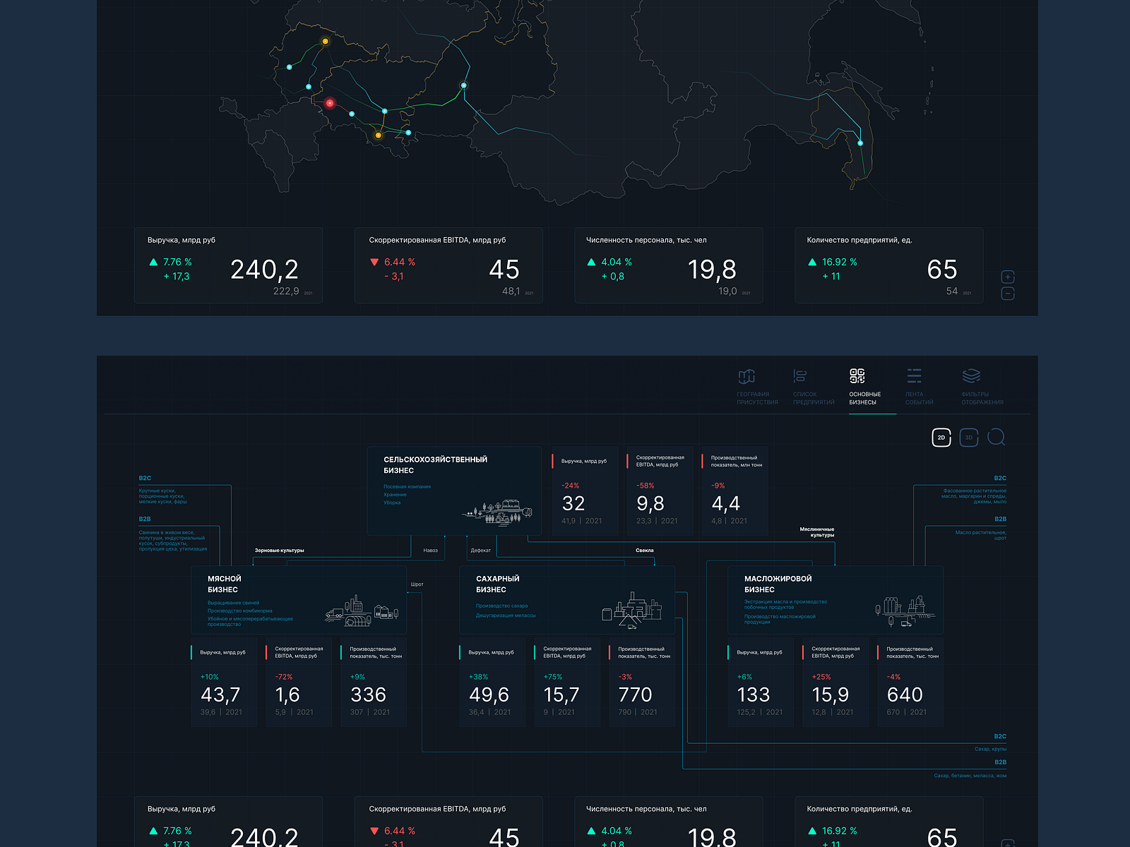Select the agricultural EBITDA value 9,8
This screenshot has height=847, width=1130.
(x=650, y=503)
